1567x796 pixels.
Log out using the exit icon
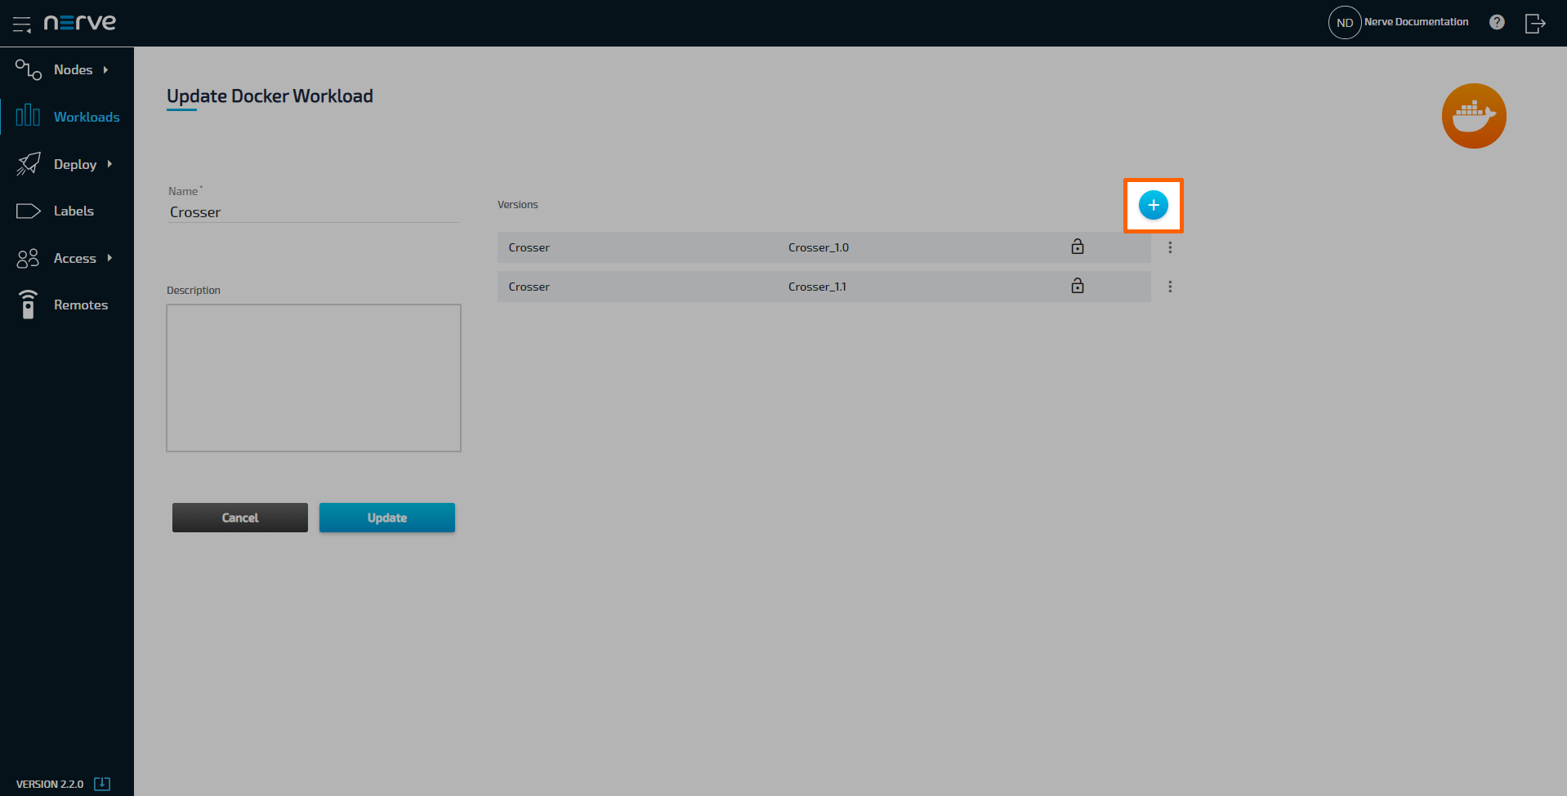click(1534, 23)
